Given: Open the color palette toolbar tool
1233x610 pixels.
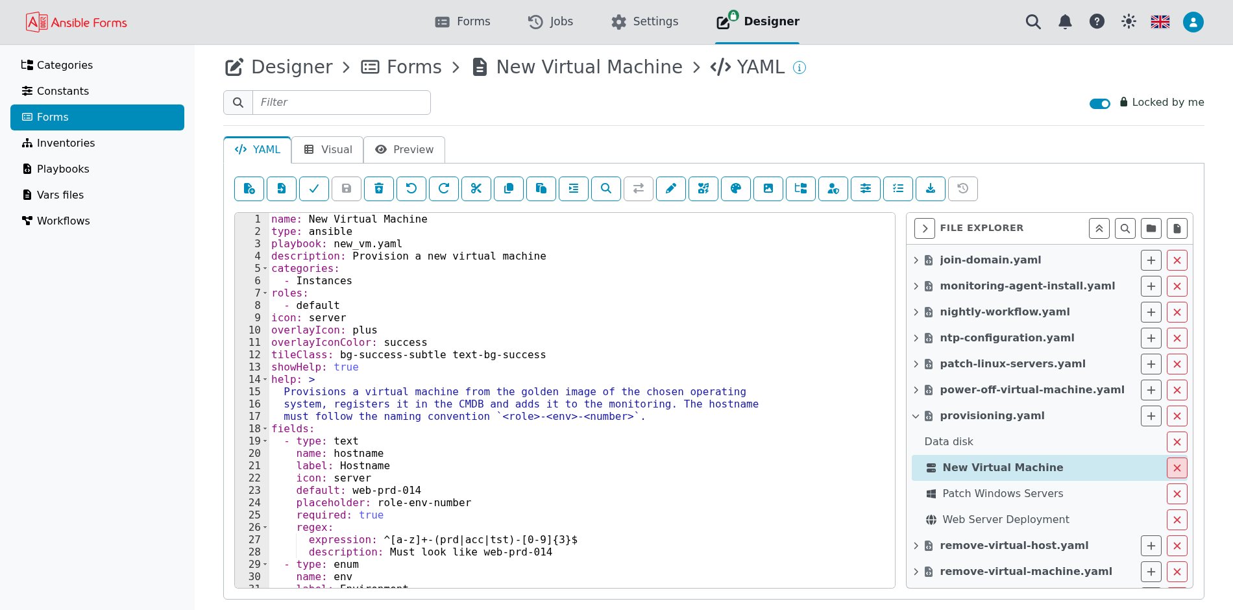Looking at the screenshot, I should 736,189.
